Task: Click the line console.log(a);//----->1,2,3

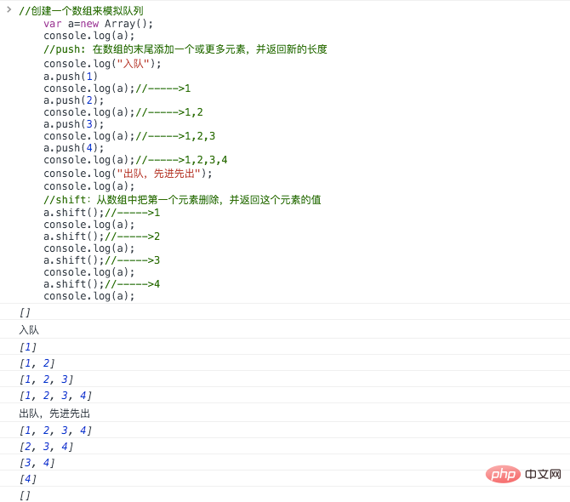Action: coord(129,136)
